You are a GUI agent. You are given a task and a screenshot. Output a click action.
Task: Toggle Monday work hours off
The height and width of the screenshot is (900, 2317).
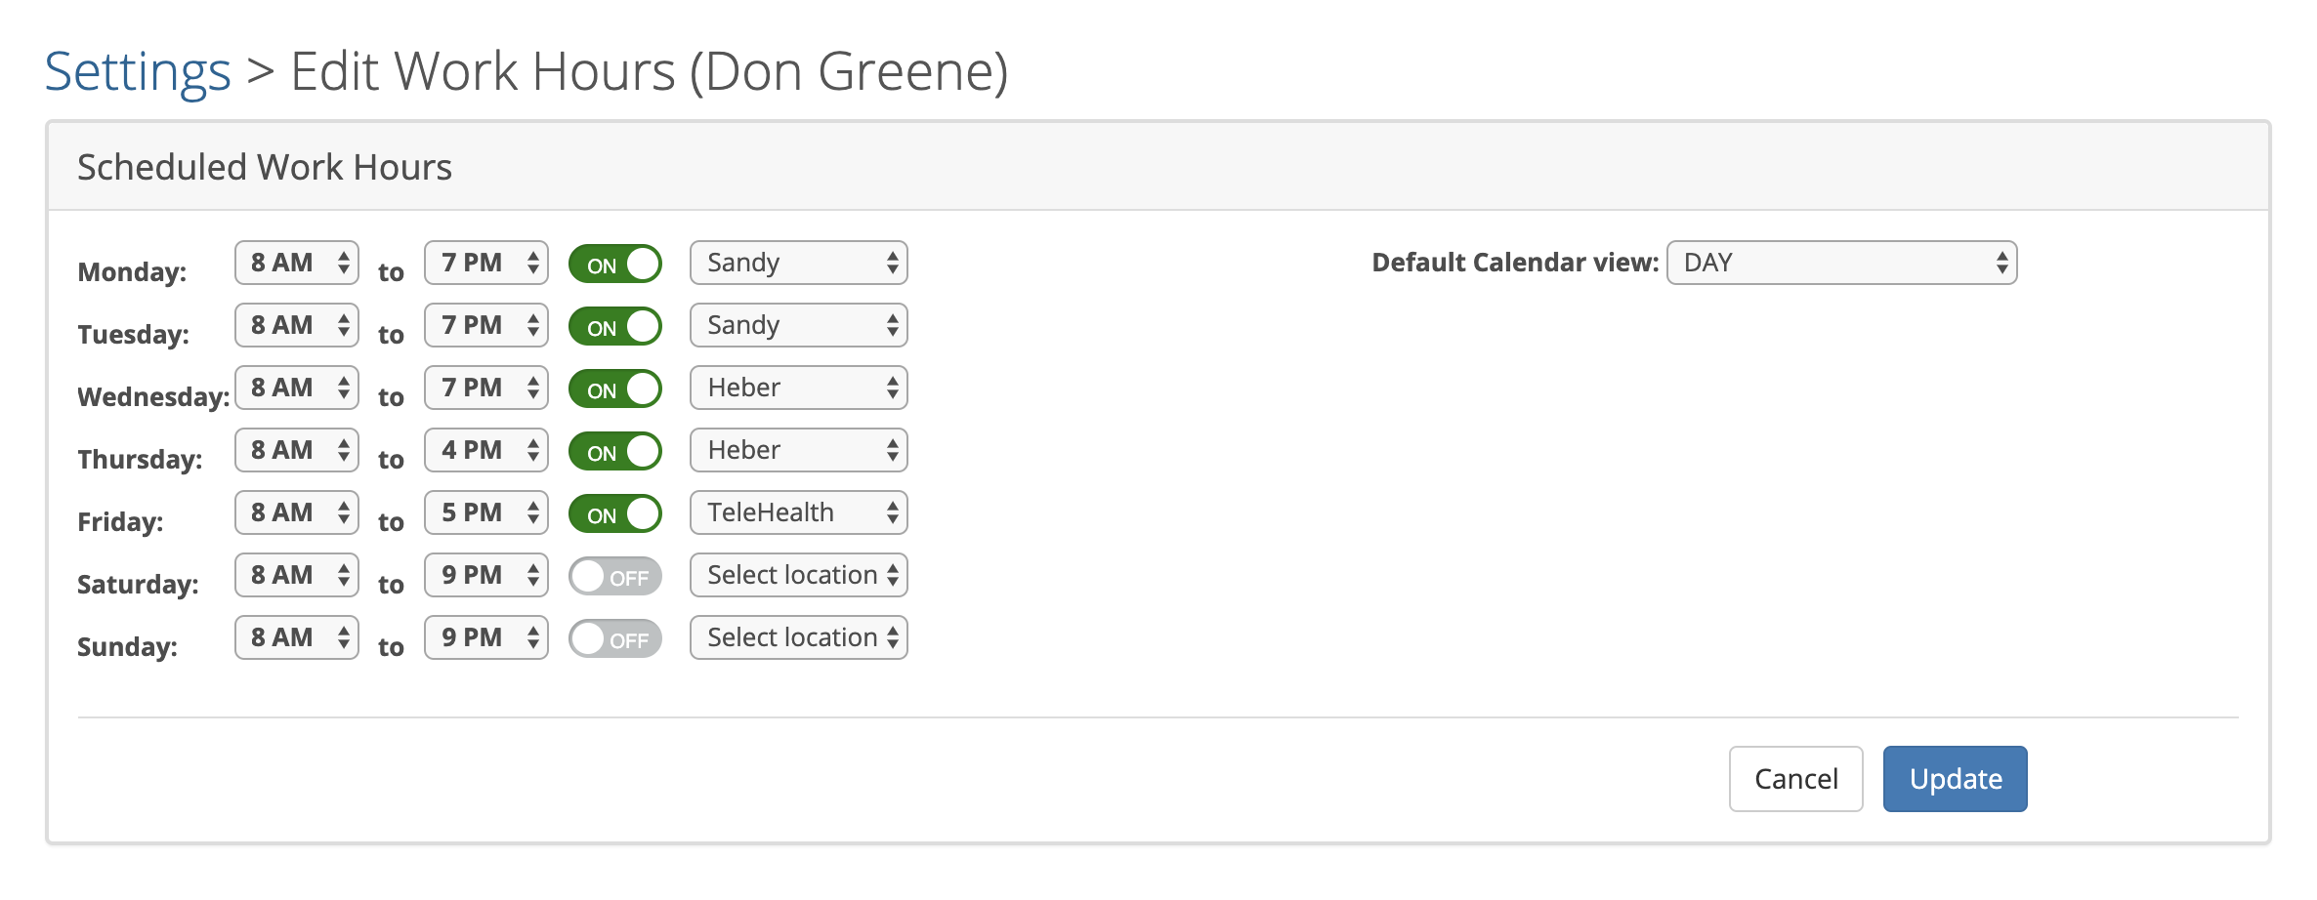tap(615, 264)
